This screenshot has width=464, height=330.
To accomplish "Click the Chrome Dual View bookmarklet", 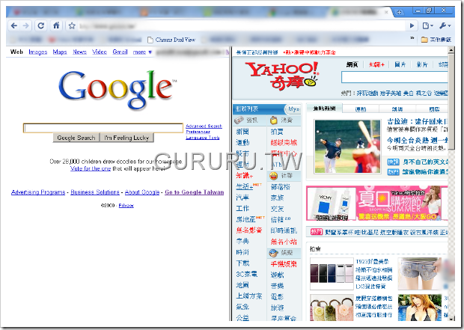I will (171, 40).
